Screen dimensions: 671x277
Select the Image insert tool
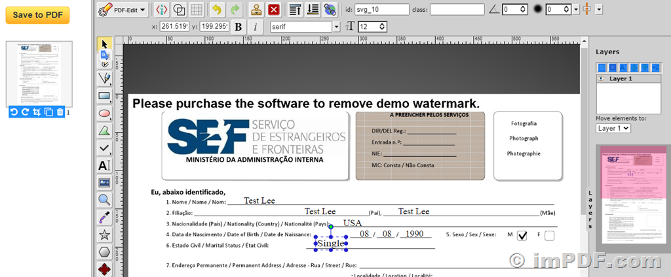tap(105, 183)
